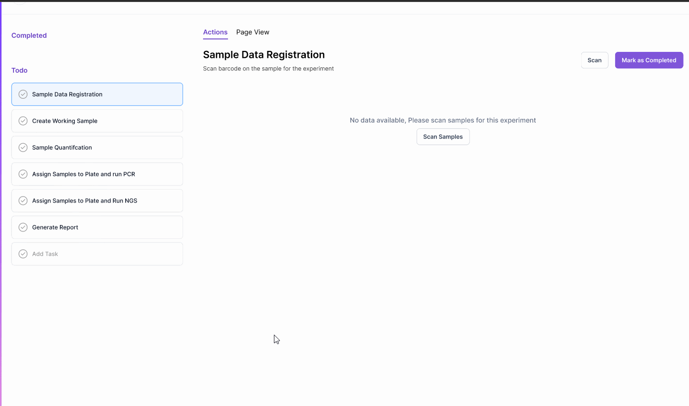This screenshot has width=689, height=406.
Task: Click the checkmark icon on Add Task row
Action: (x=22, y=253)
